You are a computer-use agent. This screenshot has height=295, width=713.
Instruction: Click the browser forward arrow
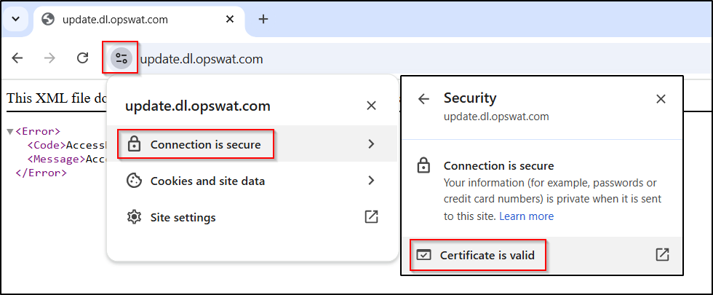[x=49, y=58]
